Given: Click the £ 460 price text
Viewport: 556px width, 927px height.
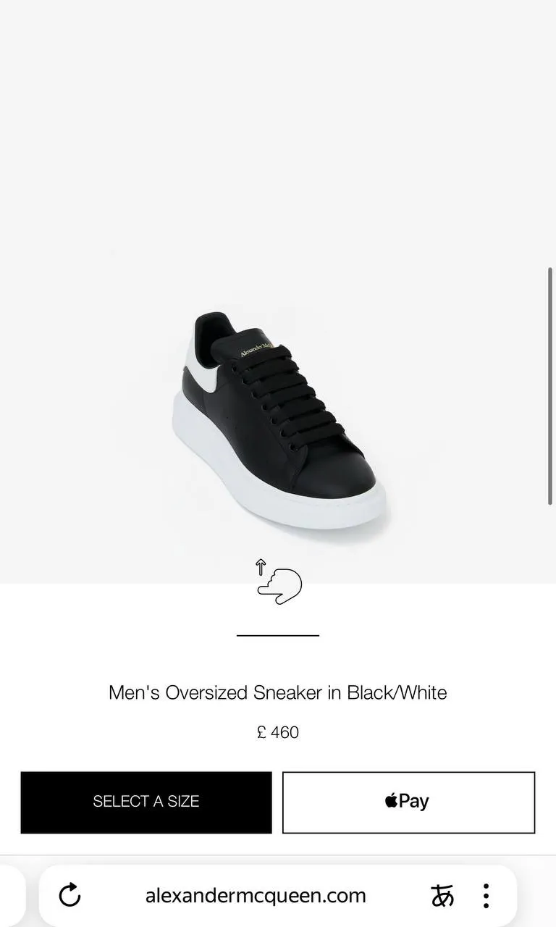Looking at the screenshot, I should pyautogui.click(x=278, y=732).
